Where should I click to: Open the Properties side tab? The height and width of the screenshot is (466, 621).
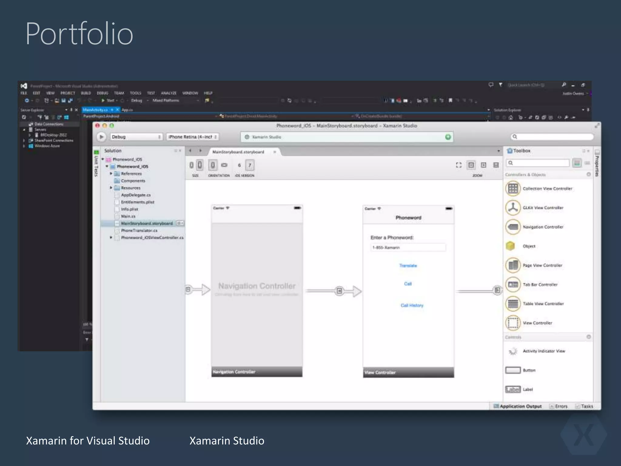[597, 164]
